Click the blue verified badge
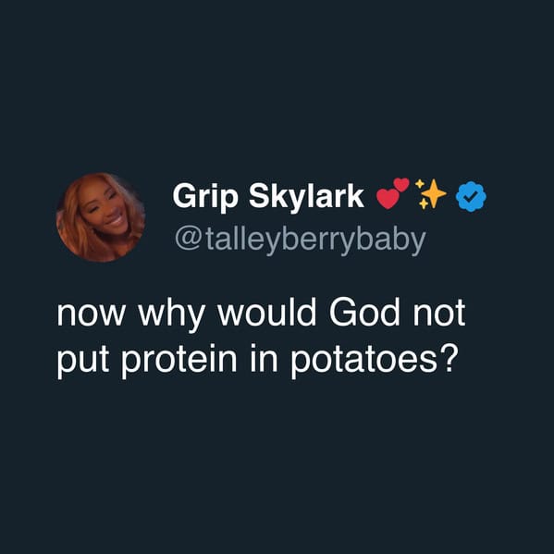The width and height of the screenshot is (554, 554). click(x=471, y=196)
